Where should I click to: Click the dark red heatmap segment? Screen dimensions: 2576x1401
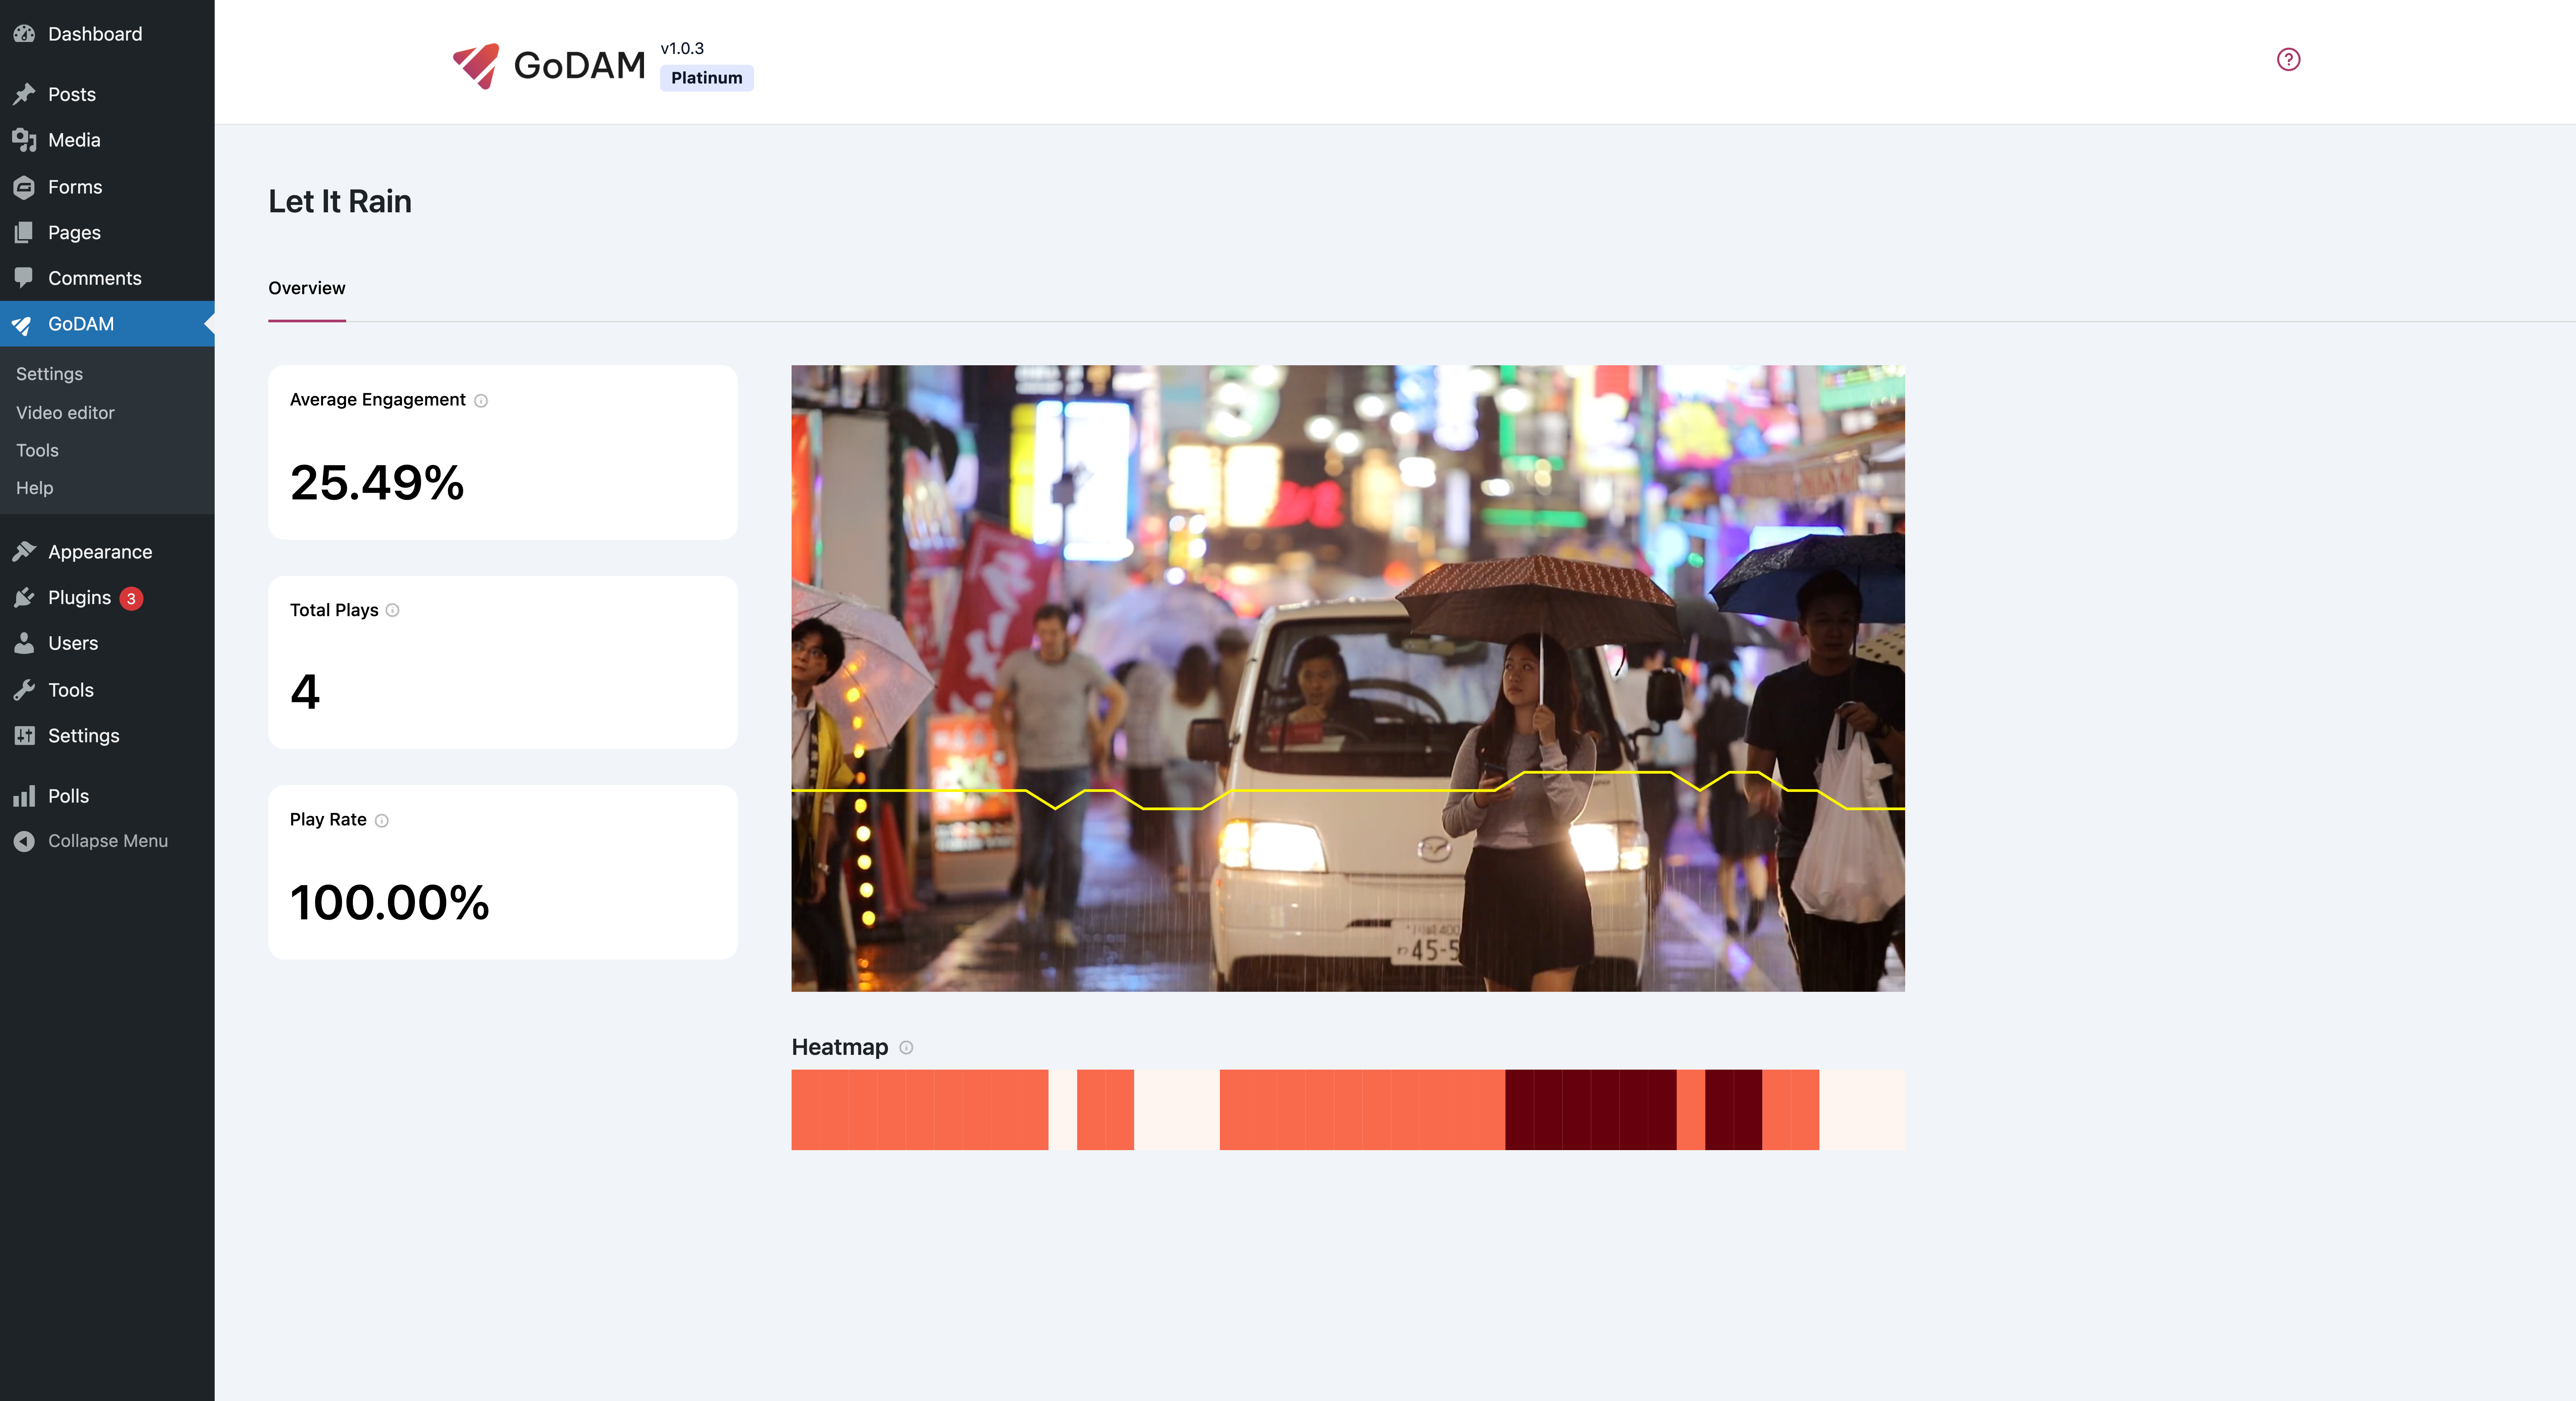1591,1110
